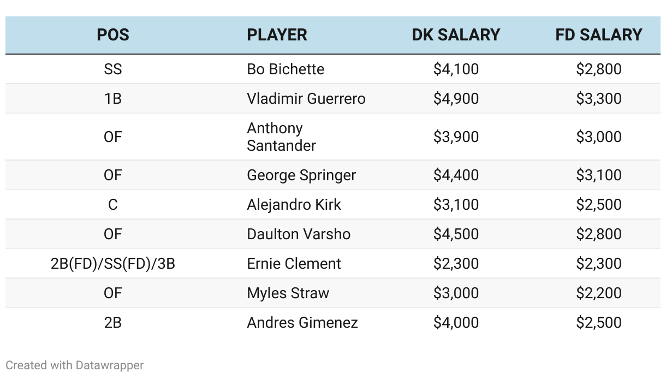Click the DK SALARY column header
Viewport: 666px width, 378px height.
456,35
